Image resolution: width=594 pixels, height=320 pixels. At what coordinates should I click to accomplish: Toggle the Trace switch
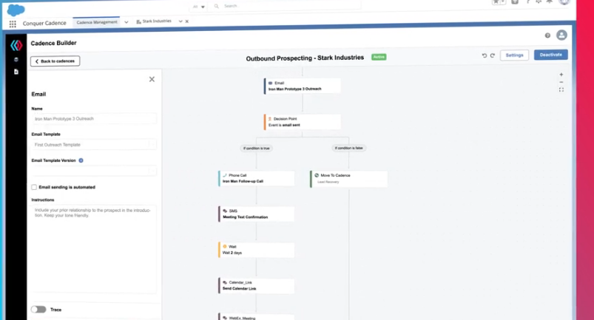tap(38, 310)
